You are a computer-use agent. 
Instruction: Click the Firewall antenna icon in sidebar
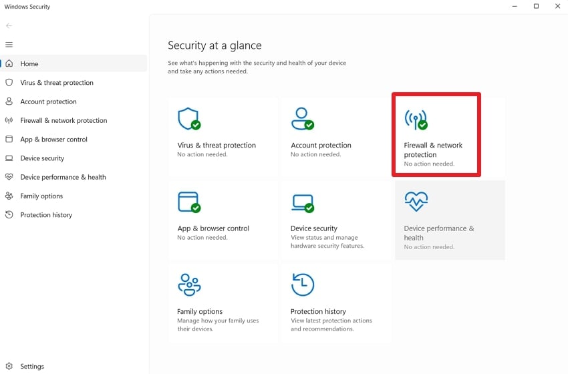(x=9, y=120)
